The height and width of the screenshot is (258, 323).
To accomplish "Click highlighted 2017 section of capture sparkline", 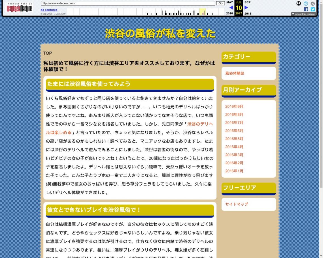I will coord(203,12).
